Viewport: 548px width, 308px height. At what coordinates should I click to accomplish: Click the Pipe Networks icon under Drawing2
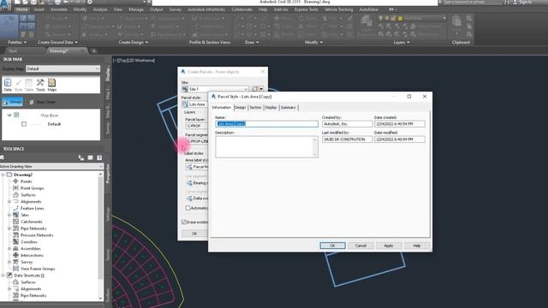[x=15, y=228]
